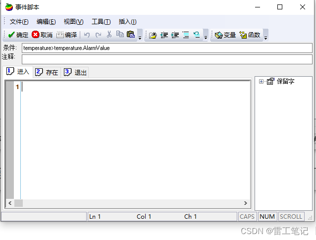
Task: Undo the last edit
Action: point(87,35)
